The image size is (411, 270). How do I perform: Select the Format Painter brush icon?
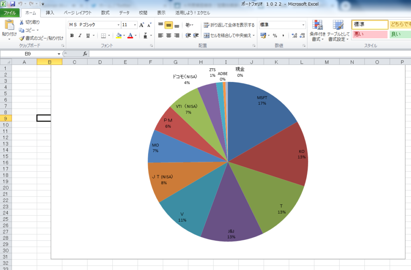pyautogui.click(x=22, y=38)
